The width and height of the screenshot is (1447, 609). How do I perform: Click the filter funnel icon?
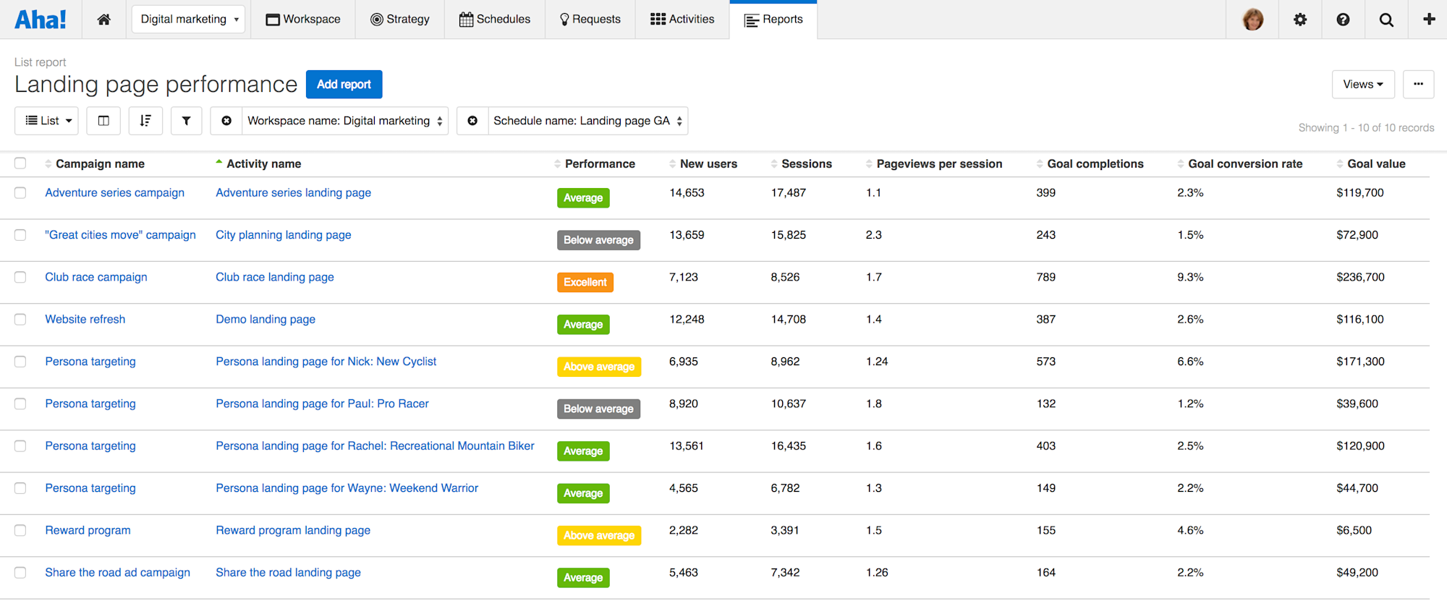[x=186, y=121]
